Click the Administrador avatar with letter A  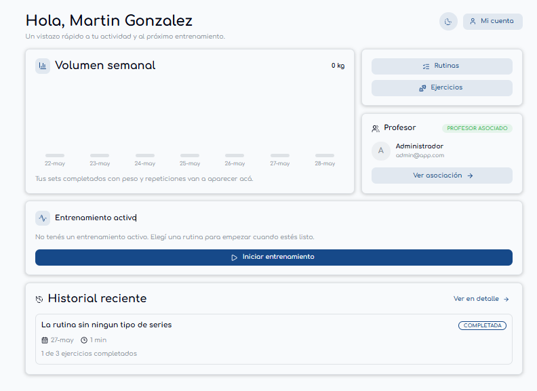381,150
